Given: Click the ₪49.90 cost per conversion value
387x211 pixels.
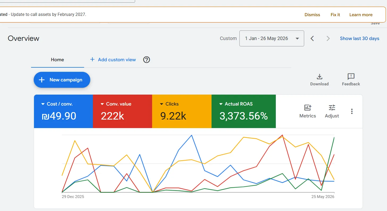Looking at the screenshot, I should point(59,116).
